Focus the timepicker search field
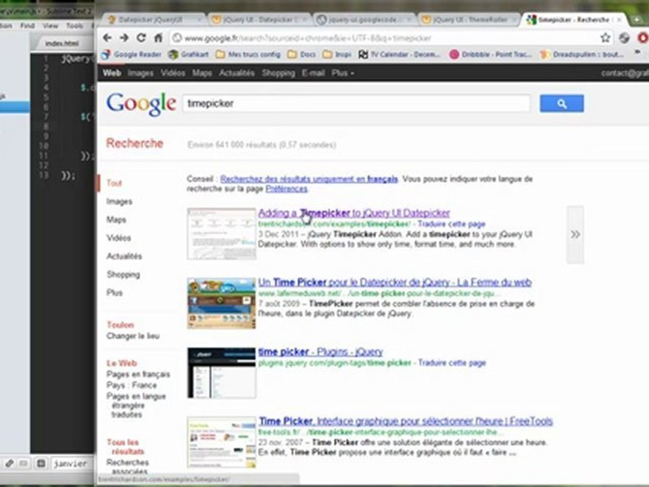 pos(356,103)
